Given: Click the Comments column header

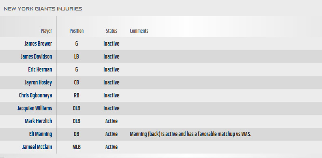Looking at the screenshot, I should click(x=139, y=31).
